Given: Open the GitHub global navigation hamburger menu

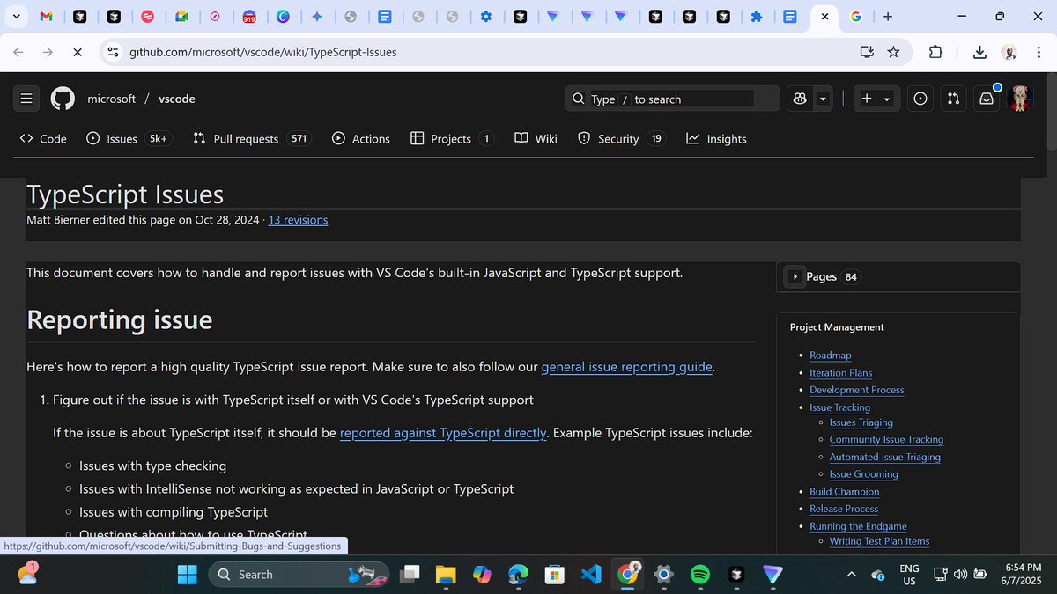Looking at the screenshot, I should pyautogui.click(x=26, y=99).
